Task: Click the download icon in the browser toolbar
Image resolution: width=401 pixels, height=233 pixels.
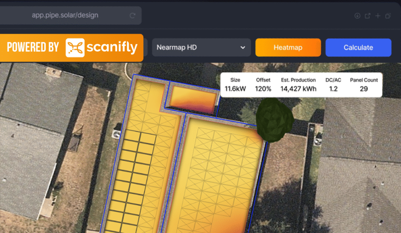Action: point(357,16)
